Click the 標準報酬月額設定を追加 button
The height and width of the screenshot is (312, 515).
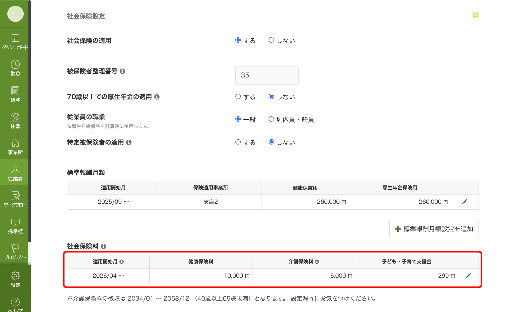click(434, 229)
